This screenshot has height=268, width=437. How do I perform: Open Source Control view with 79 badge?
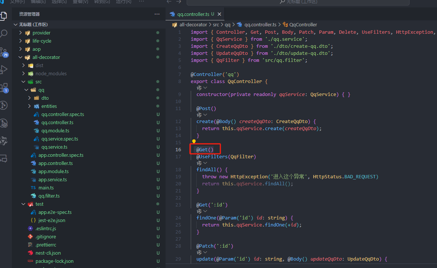(4, 52)
